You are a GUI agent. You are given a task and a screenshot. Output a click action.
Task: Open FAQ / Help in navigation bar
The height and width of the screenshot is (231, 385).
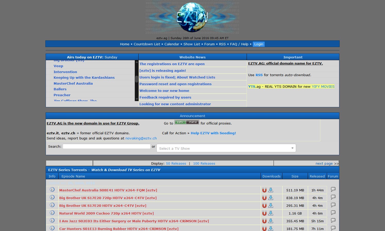pyautogui.click(x=239, y=44)
